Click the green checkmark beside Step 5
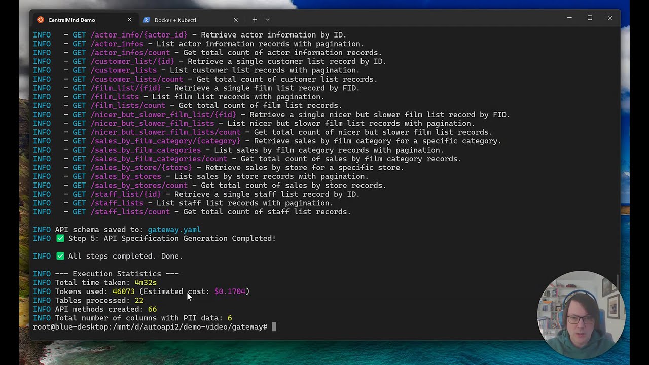This screenshot has height=365, width=649. tap(60, 238)
